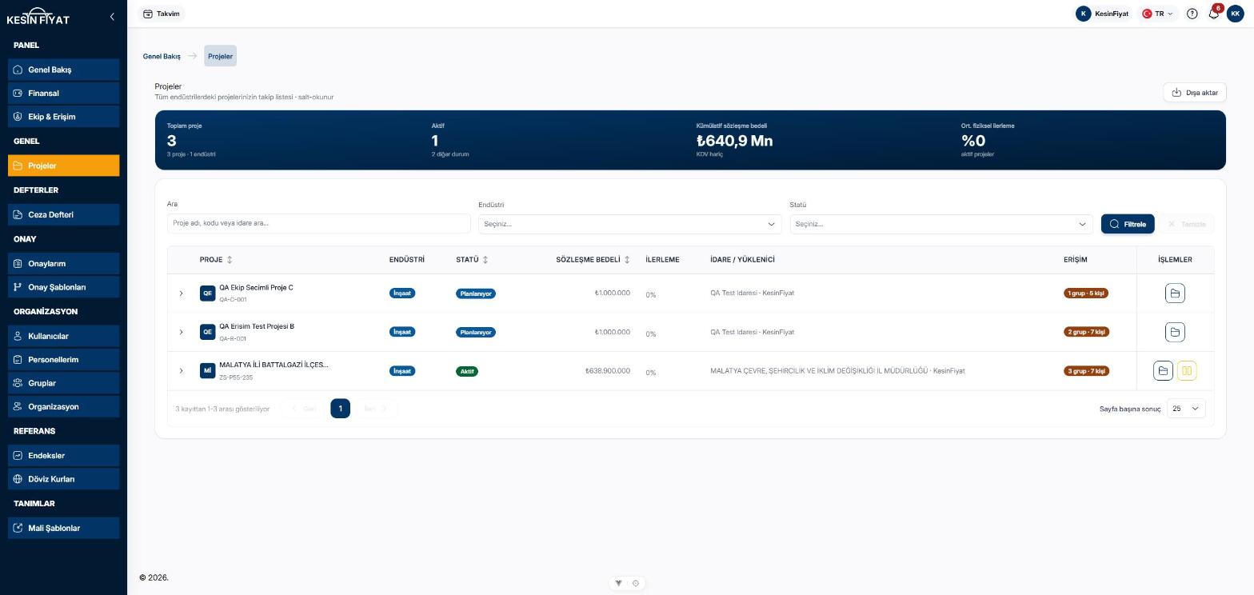1254x595 pixels.
Task: Click the '3 grup · 7 kişi' access badge
Action: pos(1086,371)
